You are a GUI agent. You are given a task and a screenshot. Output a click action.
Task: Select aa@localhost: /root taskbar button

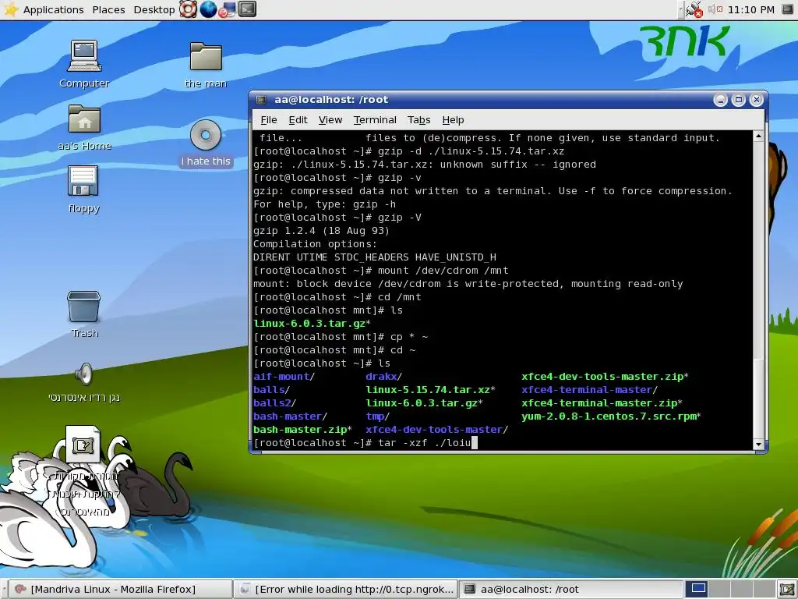click(x=571, y=590)
